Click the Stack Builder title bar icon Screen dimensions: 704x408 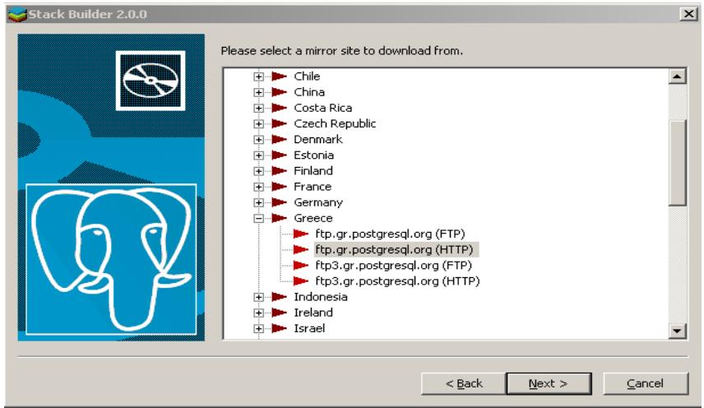coord(16,14)
